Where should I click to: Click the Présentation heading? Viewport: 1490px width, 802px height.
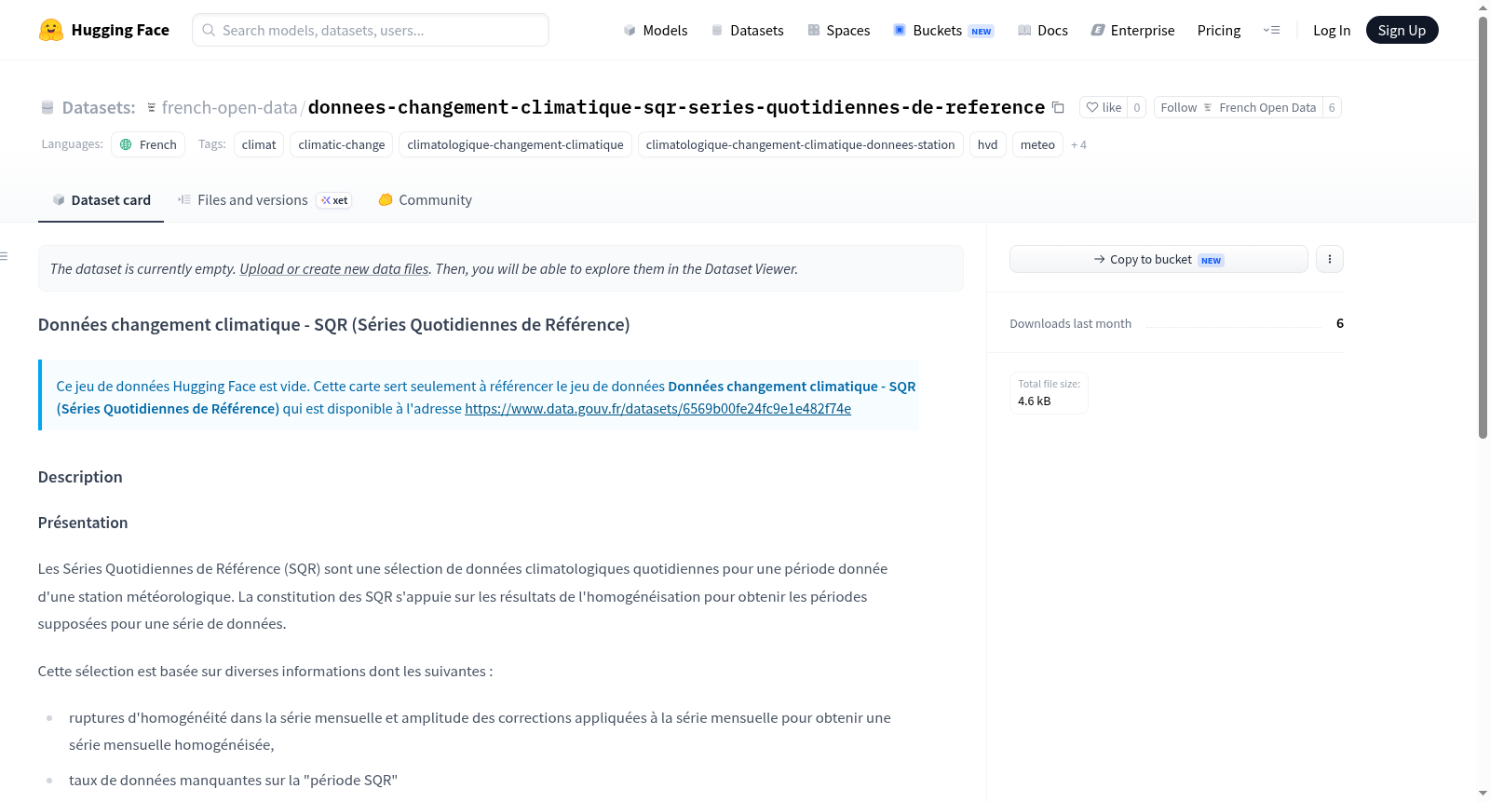(83, 523)
